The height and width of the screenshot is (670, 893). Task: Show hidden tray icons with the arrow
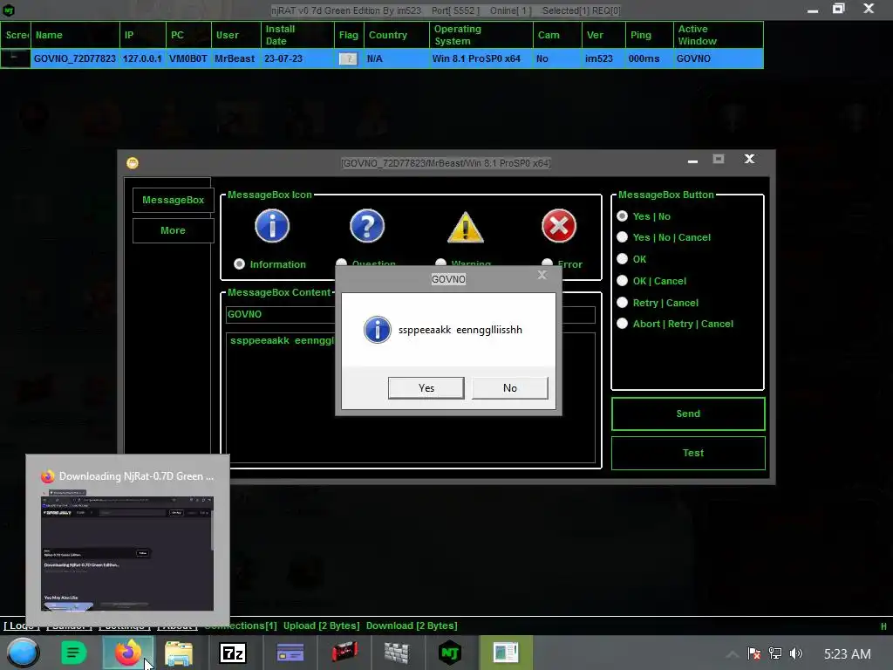pos(733,654)
